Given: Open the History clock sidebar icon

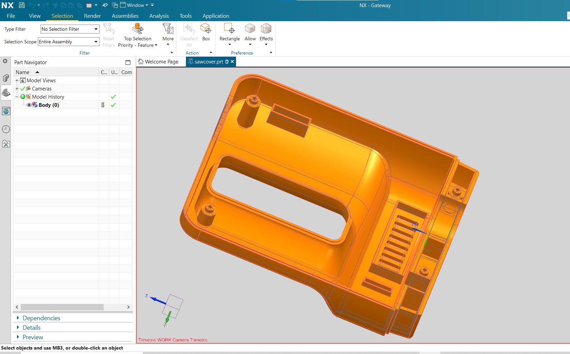Looking at the screenshot, I should (x=6, y=129).
